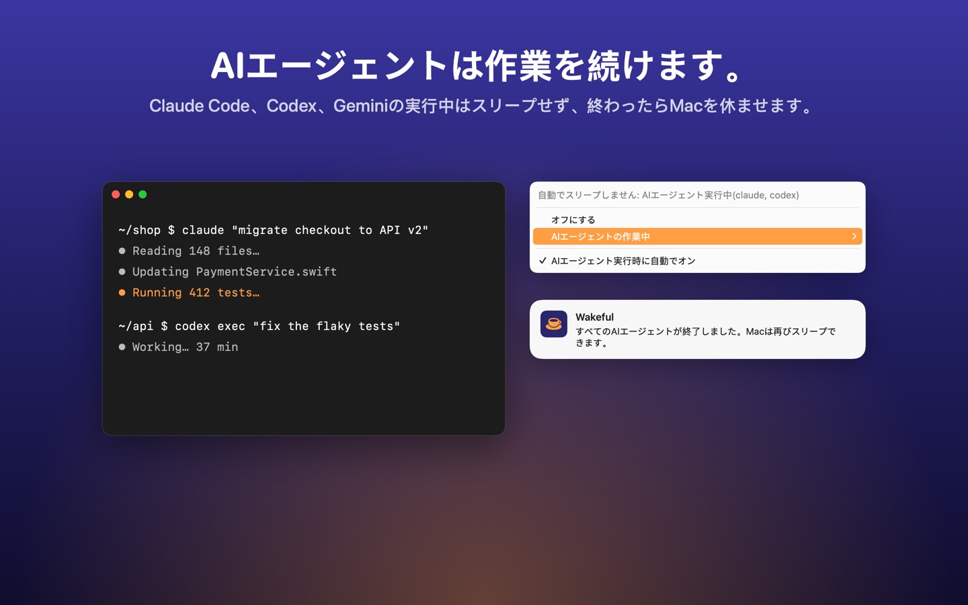Click the Wakeful coffee cup app icon

tap(553, 324)
